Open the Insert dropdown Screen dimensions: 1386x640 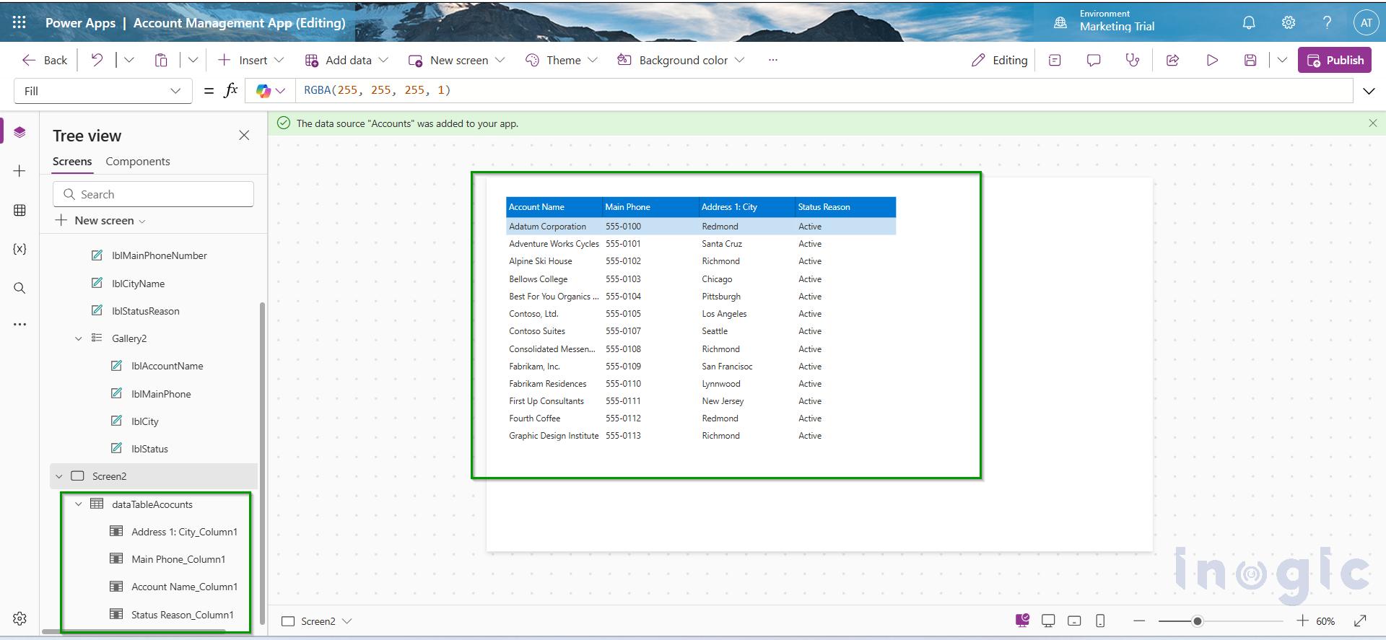[251, 60]
